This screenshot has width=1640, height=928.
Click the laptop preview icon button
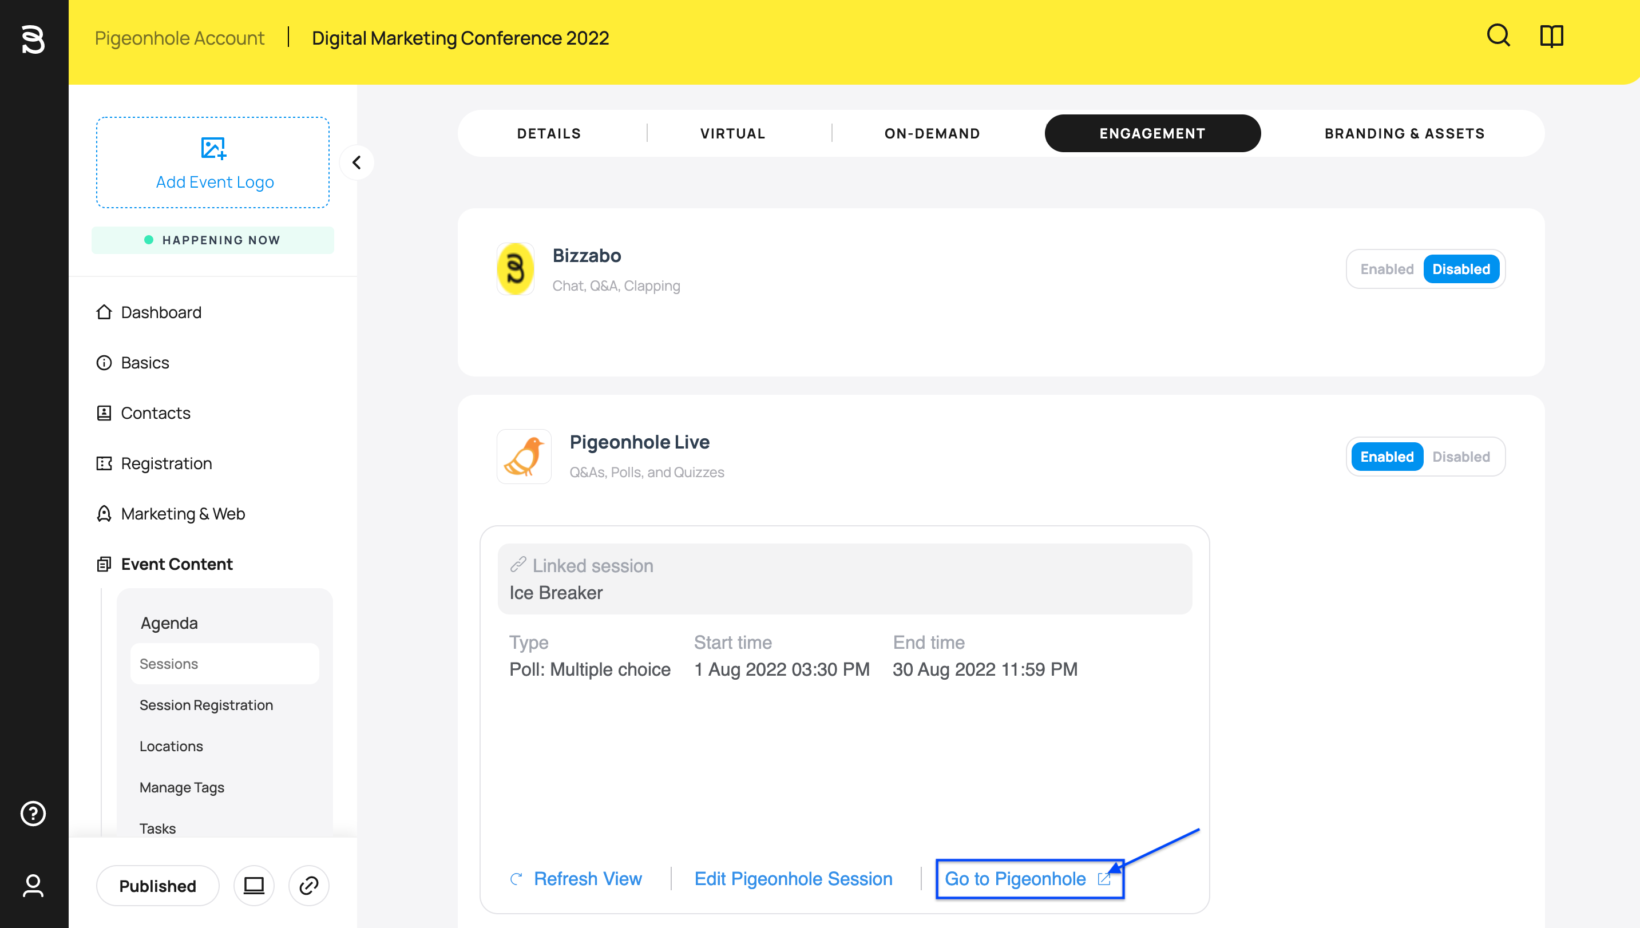pyautogui.click(x=253, y=885)
